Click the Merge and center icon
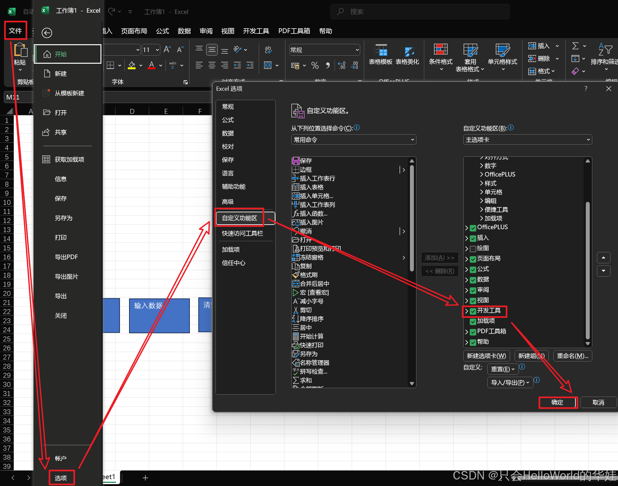Viewport: 618px width, 486px height. point(268,65)
